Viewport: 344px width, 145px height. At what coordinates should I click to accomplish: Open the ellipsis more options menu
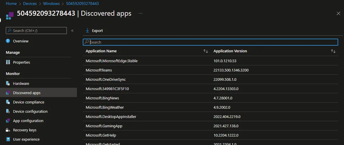point(141,14)
